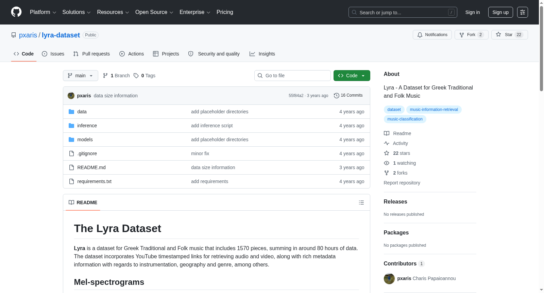Expand the Platform menu
Image resolution: width=544 pixels, height=293 pixels.
click(x=43, y=12)
